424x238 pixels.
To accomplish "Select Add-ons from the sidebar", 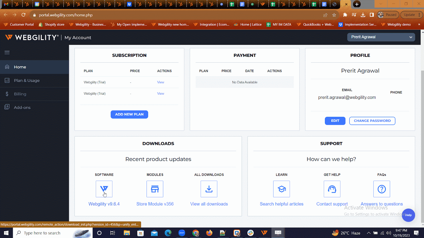I will coord(22,107).
